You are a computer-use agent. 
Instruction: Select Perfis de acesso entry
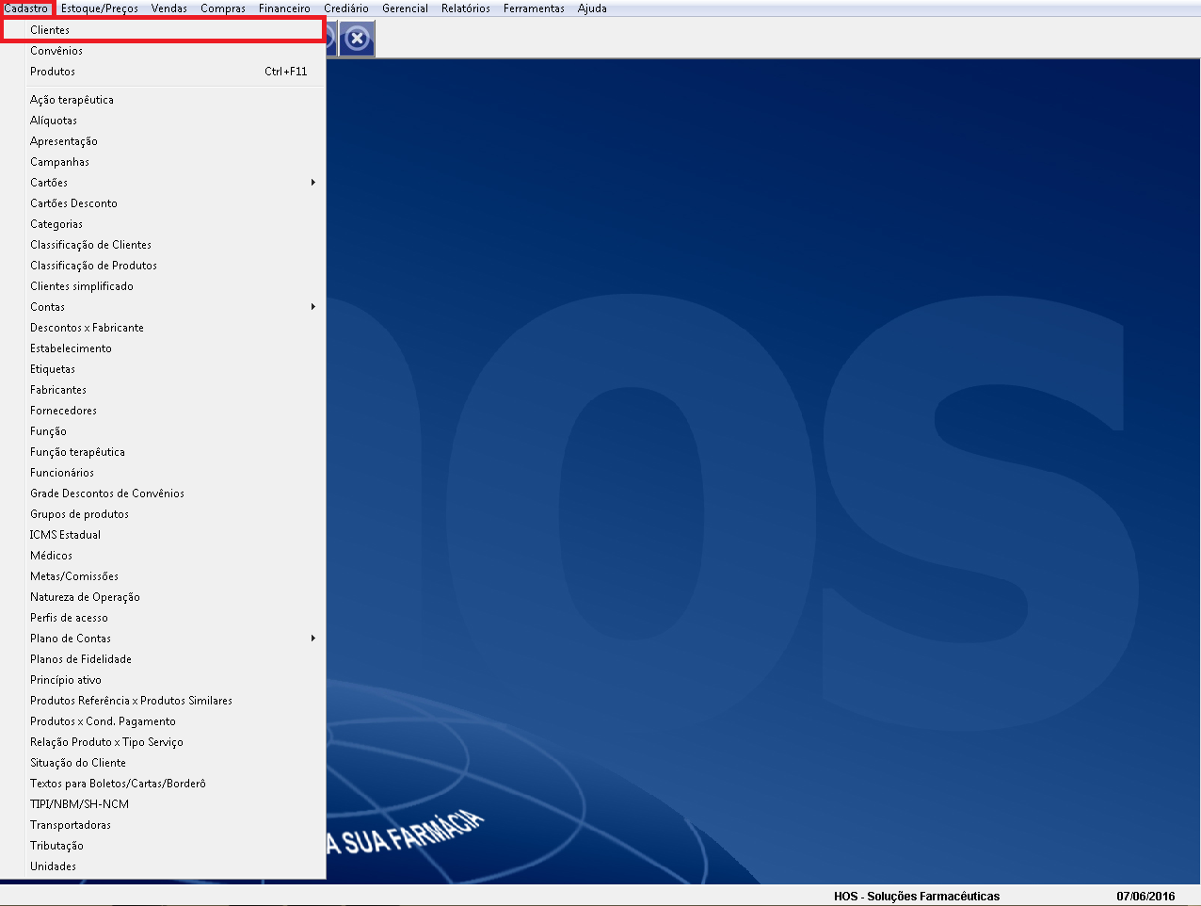[x=69, y=618]
